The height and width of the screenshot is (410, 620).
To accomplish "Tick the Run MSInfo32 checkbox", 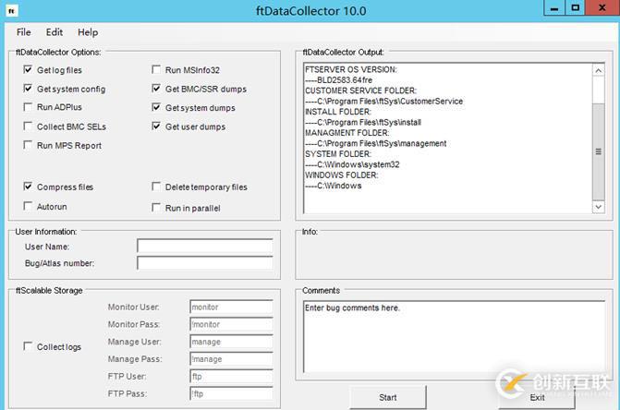I will [156, 70].
